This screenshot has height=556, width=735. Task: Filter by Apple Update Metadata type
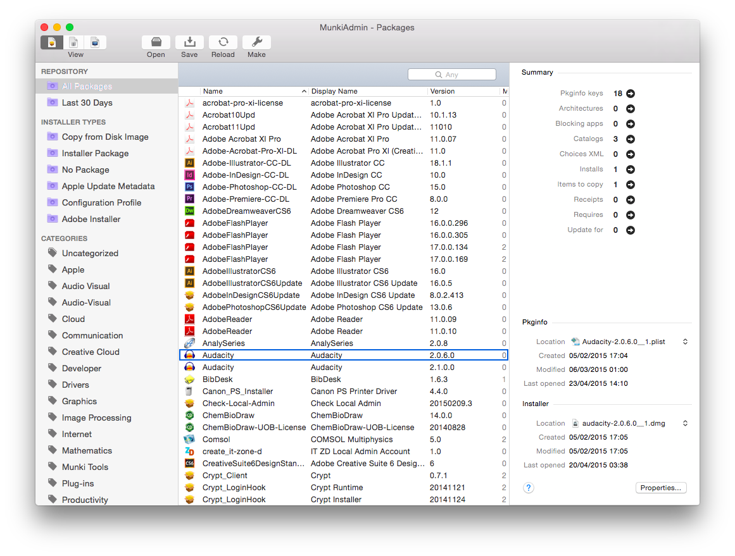point(107,186)
